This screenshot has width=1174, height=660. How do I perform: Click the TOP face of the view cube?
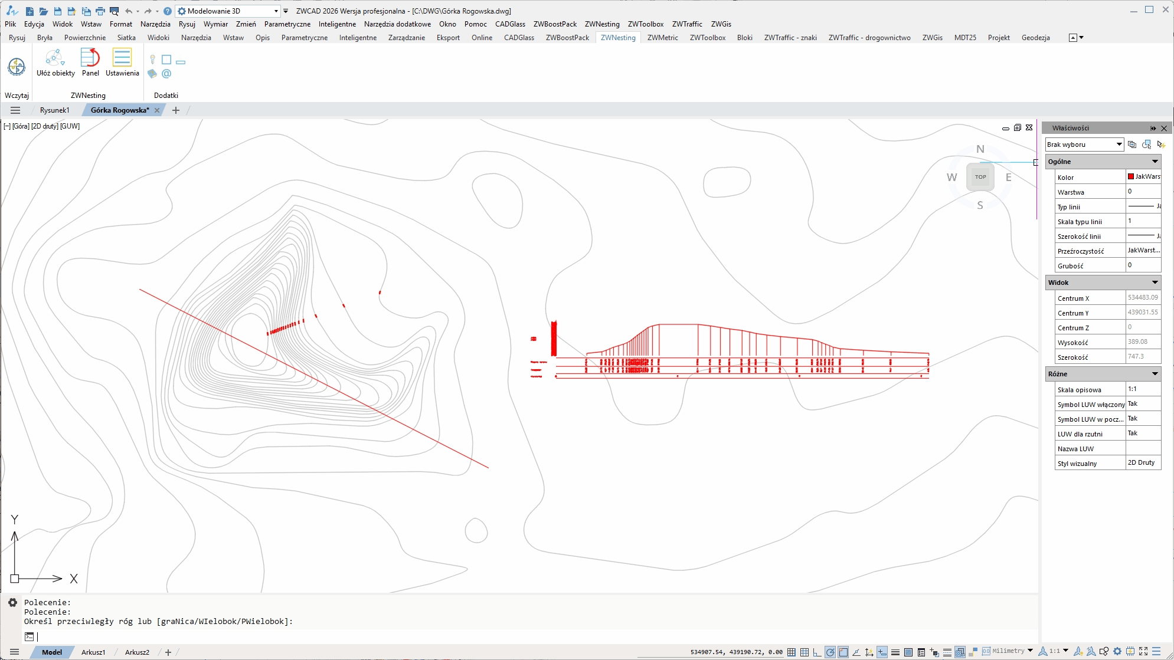(980, 177)
